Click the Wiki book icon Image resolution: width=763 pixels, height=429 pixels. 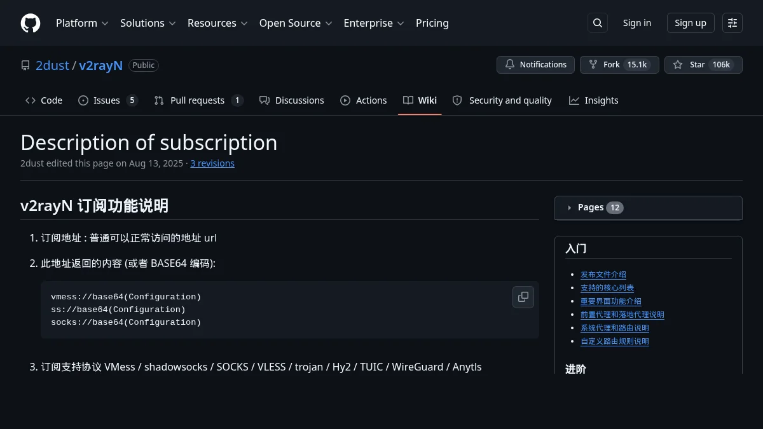click(408, 100)
